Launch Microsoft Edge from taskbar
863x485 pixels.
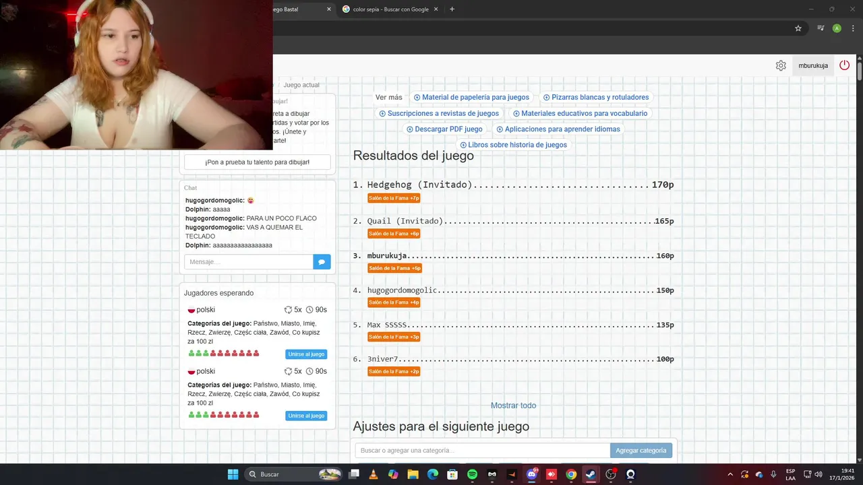[432, 474]
